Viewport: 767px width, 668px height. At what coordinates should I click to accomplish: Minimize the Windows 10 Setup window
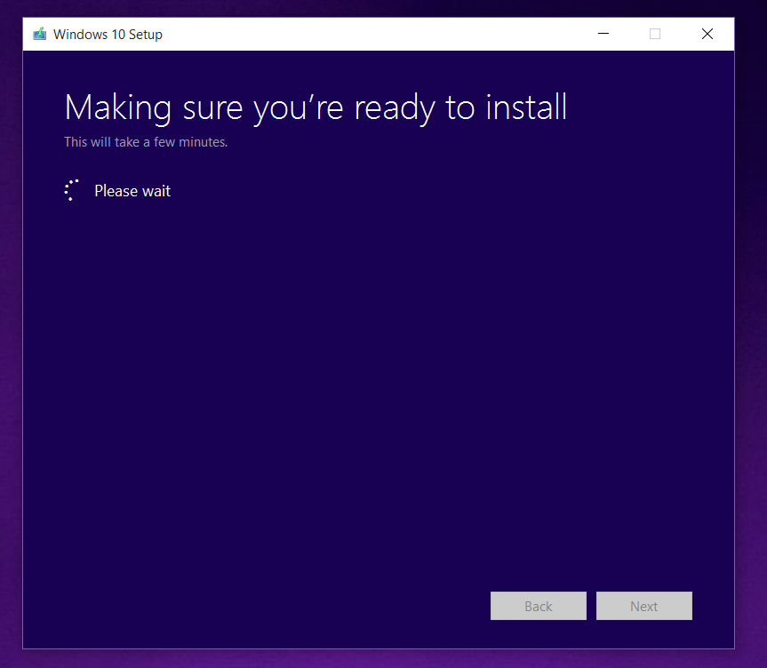[x=603, y=34]
